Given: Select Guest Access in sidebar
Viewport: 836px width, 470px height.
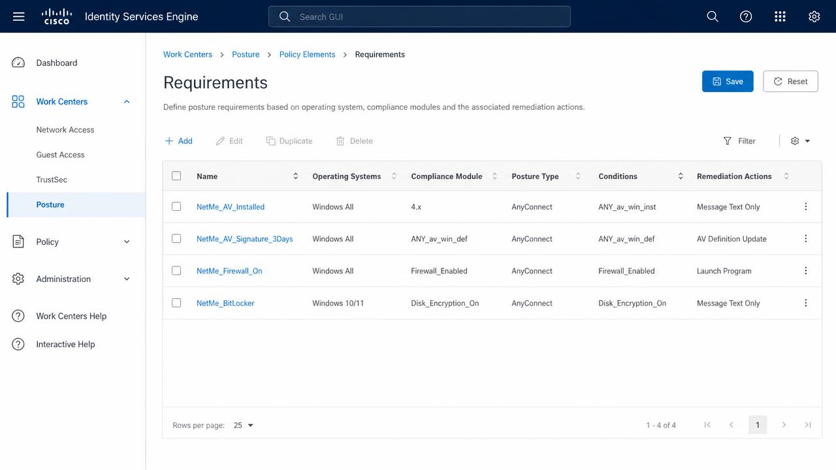Looking at the screenshot, I should pyautogui.click(x=61, y=155).
